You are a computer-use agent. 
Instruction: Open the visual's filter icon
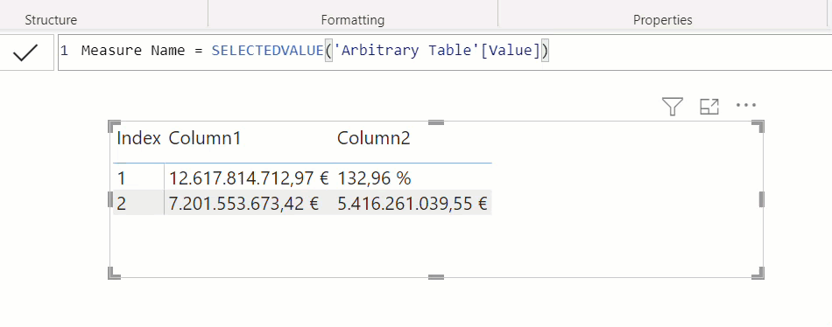coord(673,107)
